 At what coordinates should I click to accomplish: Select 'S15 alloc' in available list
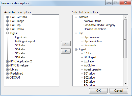pos(21,53)
